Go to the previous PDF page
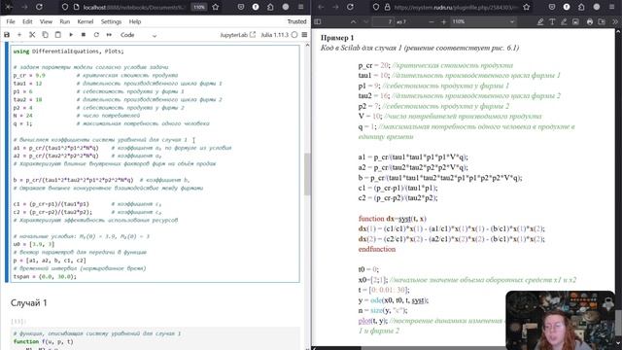 [353, 21]
